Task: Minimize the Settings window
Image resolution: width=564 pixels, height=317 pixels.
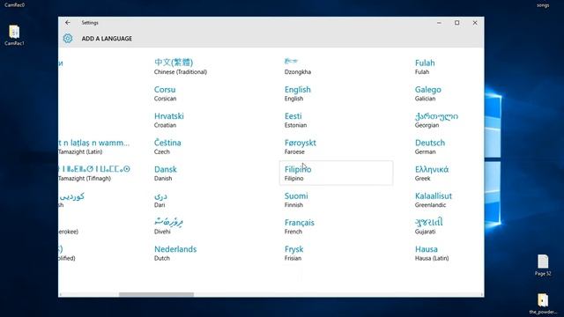Action: click(439, 23)
